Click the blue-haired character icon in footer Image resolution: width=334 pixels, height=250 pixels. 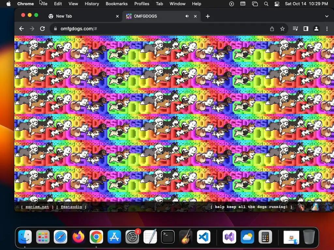(315, 207)
